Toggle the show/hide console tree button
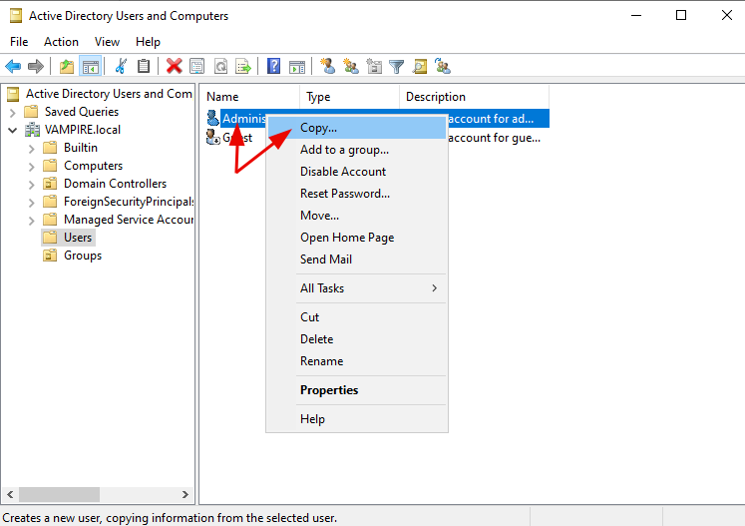The width and height of the screenshot is (745, 526). [91, 66]
